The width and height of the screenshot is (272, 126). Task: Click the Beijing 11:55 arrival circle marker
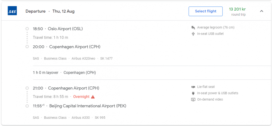pos(27,106)
